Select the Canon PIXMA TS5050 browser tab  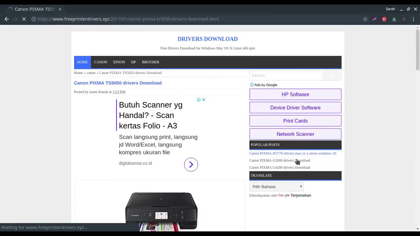tap(34, 9)
